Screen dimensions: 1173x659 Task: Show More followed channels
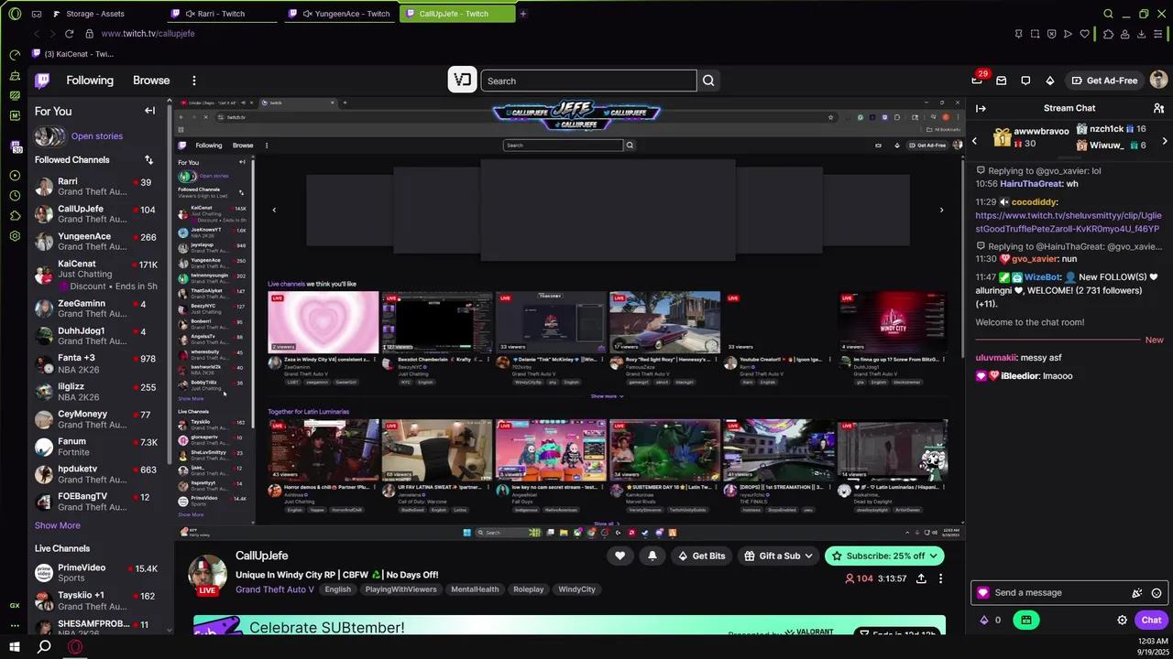pyautogui.click(x=57, y=525)
